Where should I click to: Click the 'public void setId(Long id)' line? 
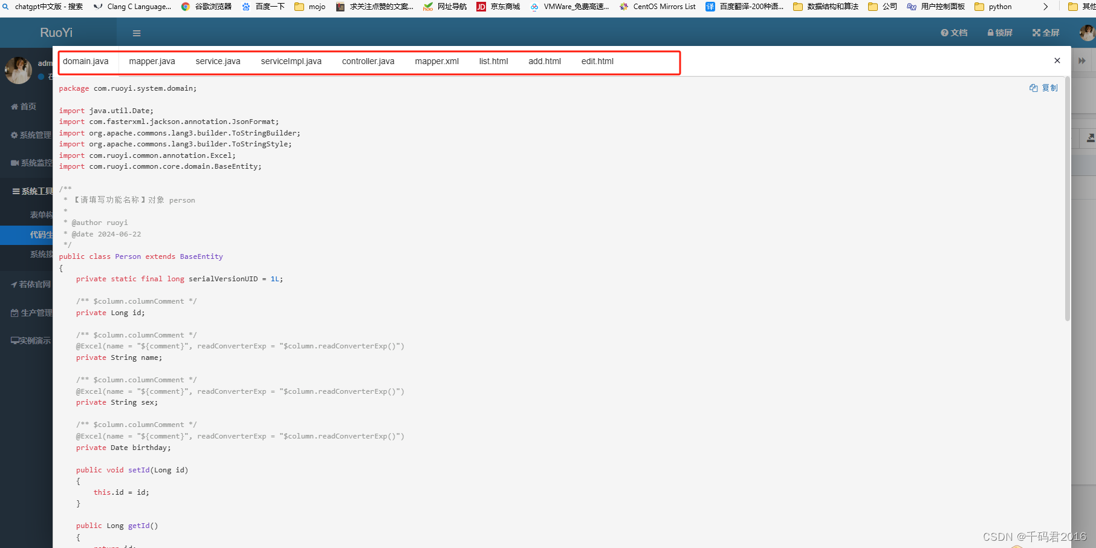pyautogui.click(x=132, y=470)
